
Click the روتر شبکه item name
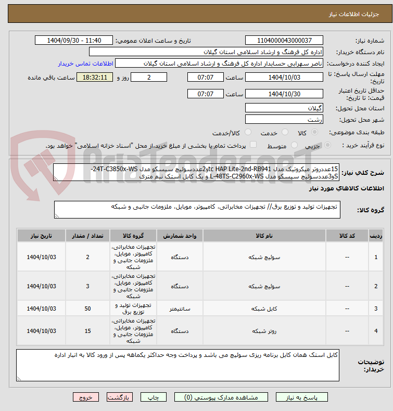264,331
